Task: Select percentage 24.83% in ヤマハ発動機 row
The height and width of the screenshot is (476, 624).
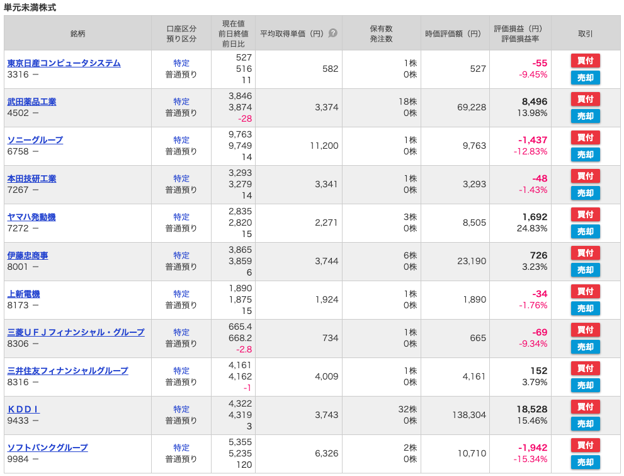Action: click(532, 228)
